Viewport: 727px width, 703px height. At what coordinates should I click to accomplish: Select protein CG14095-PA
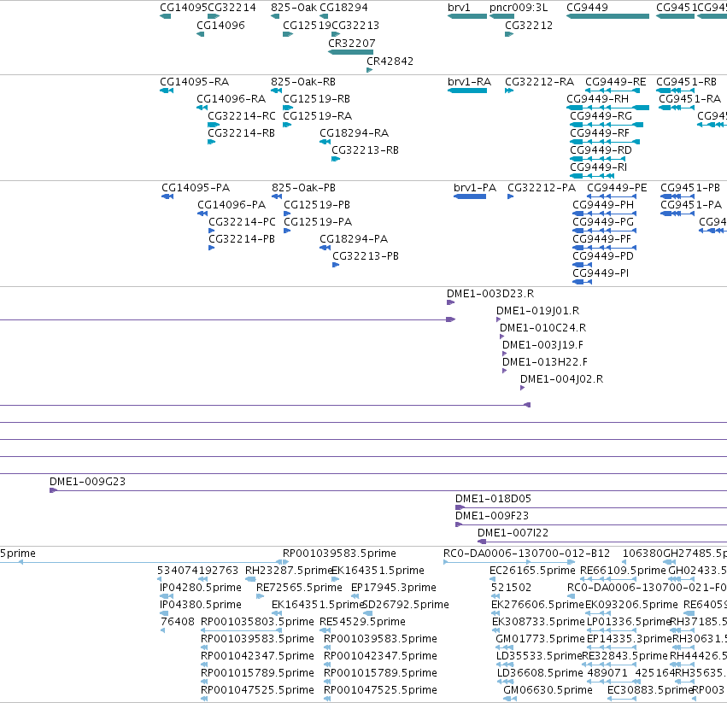tap(196, 188)
